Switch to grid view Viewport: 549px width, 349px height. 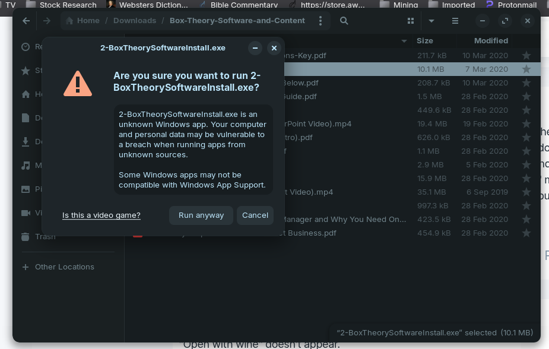411,21
